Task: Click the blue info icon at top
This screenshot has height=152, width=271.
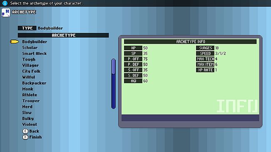Action: [x=5, y=3]
